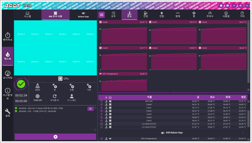Click the Core4 temperature graph

click(173, 58)
